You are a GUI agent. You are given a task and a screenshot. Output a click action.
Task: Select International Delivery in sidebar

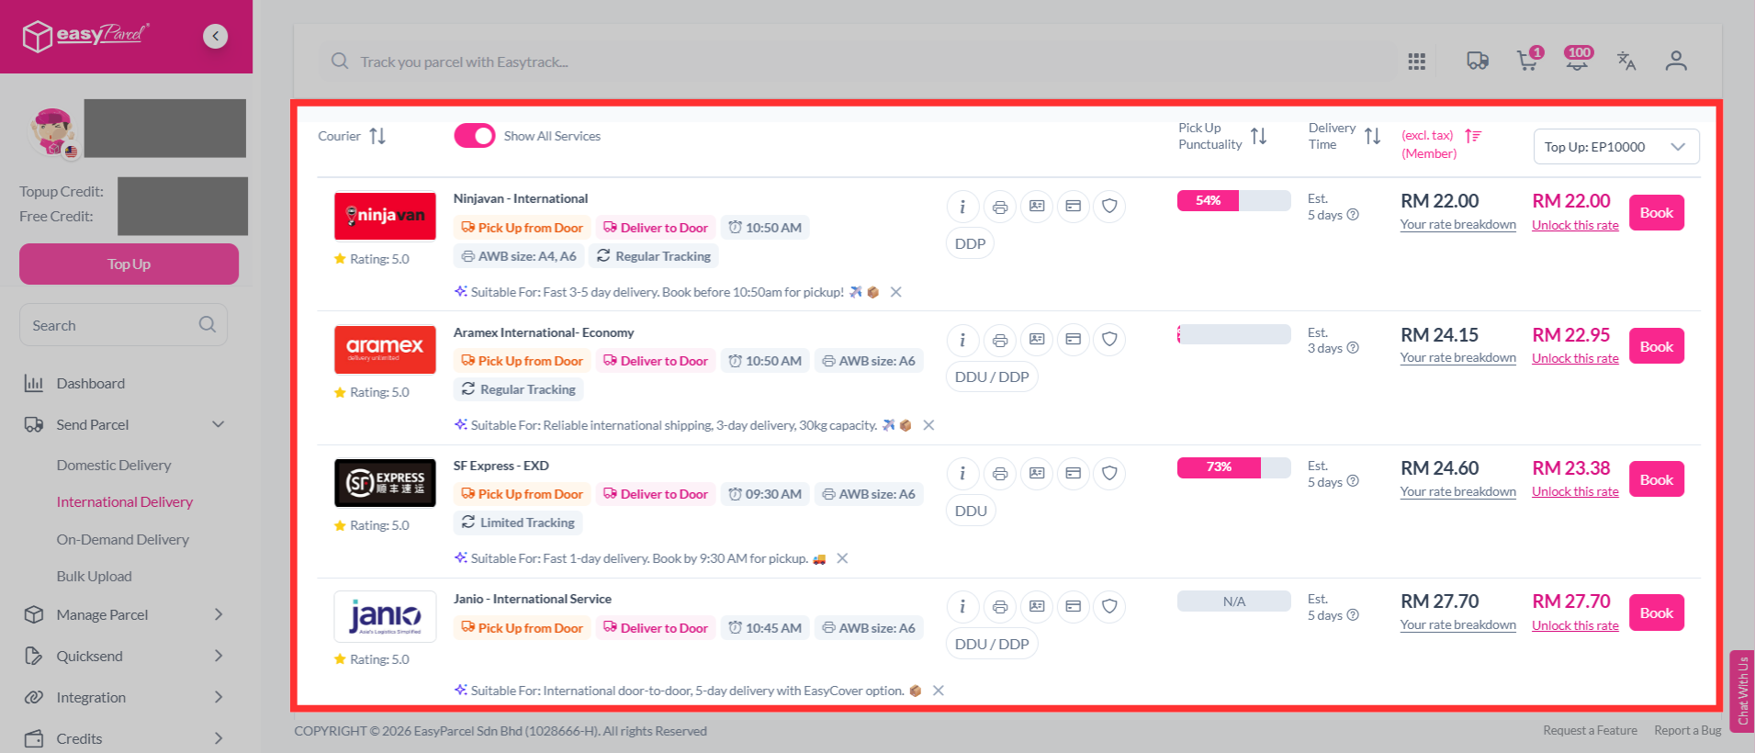pyautogui.click(x=125, y=501)
